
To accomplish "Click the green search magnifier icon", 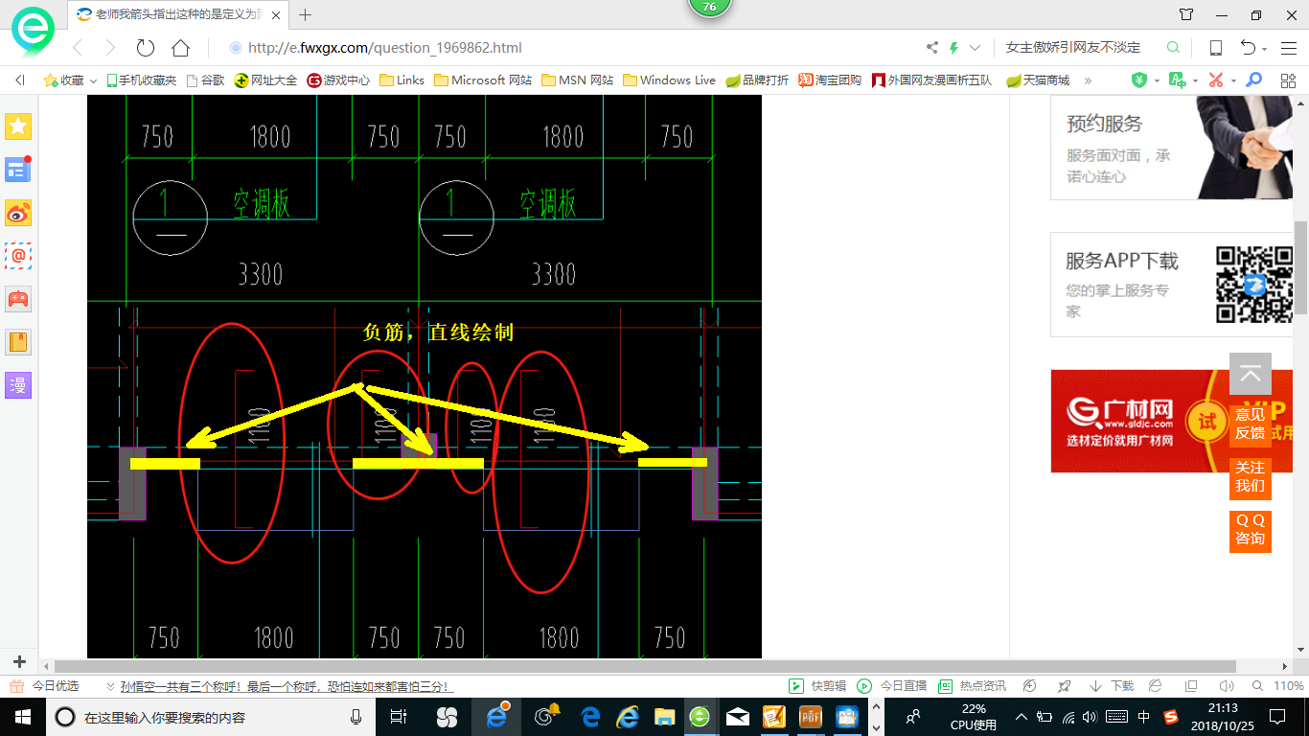I will click(x=1173, y=48).
